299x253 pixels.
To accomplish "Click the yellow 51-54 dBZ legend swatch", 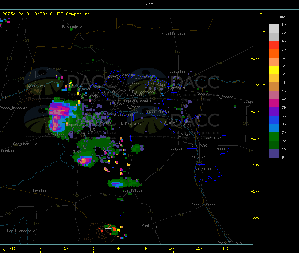I will [x=274, y=70].
